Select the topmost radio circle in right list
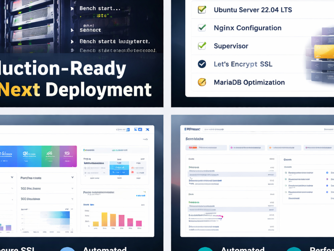Viewport: 334px width, 251px height. click(x=286, y=173)
